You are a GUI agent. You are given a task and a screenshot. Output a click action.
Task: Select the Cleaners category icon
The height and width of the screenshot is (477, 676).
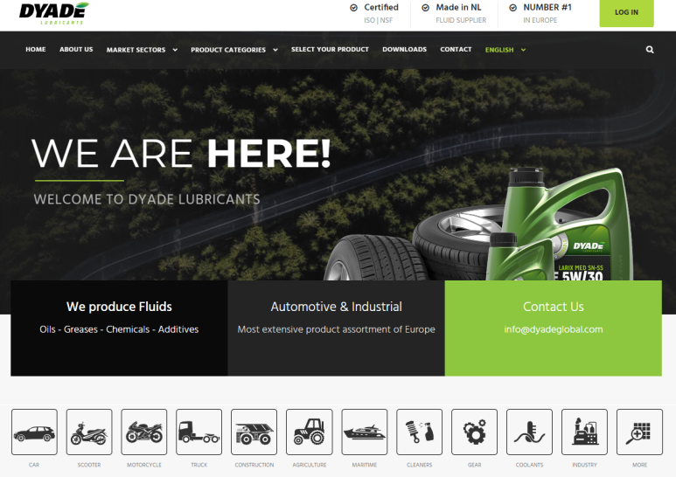[420, 432]
